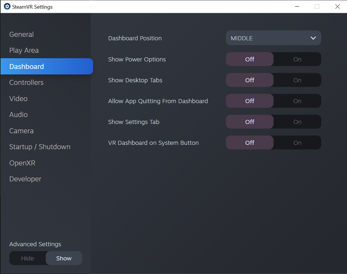
Task: Select the Audio settings section
Action: tap(18, 114)
